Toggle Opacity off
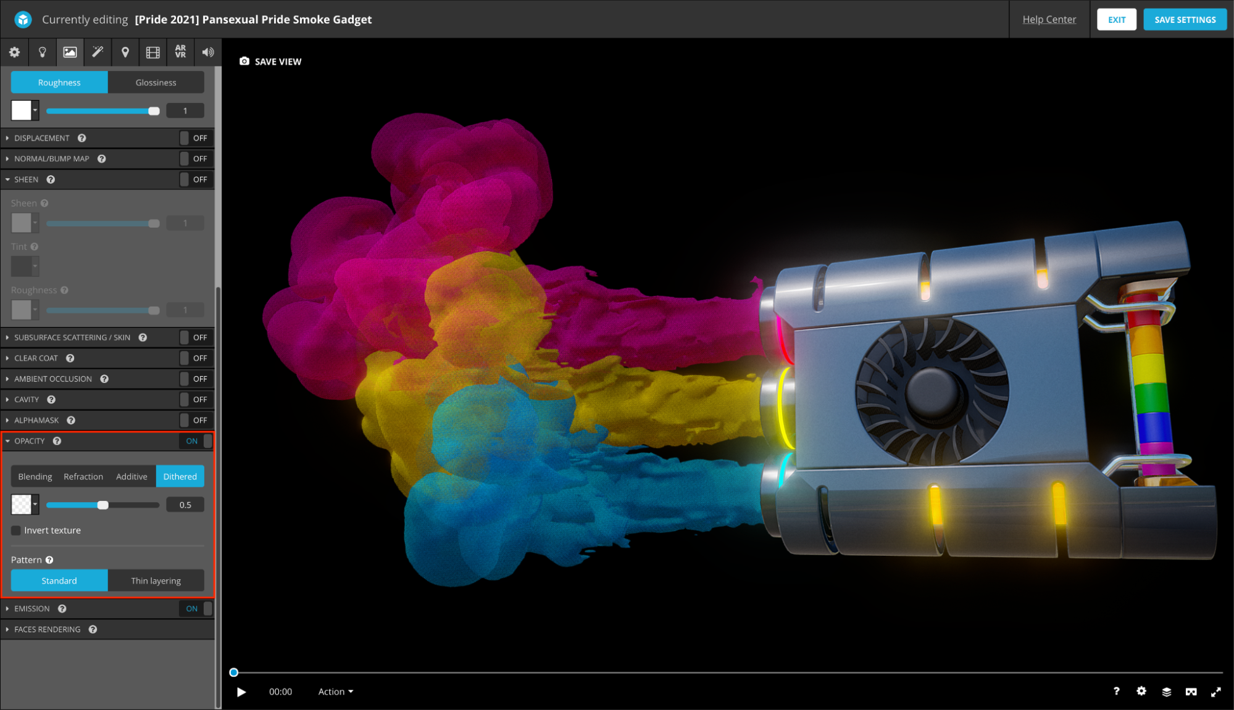Image resolution: width=1234 pixels, height=710 pixels. (196, 441)
